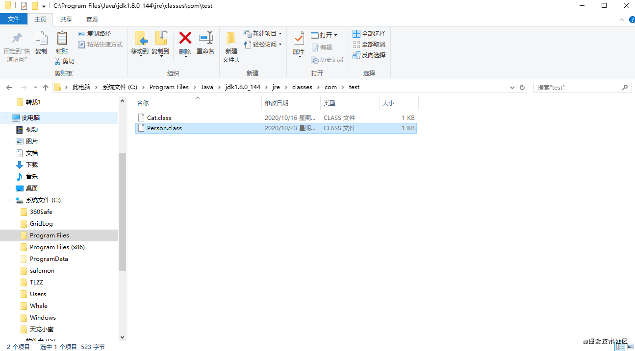Click the red Delete (删除) icon
The image size is (635, 351).
[185, 38]
